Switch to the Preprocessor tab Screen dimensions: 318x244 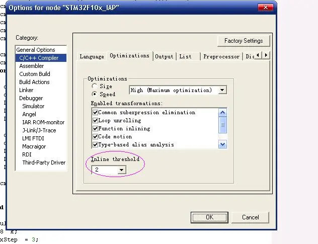coord(221,56)
